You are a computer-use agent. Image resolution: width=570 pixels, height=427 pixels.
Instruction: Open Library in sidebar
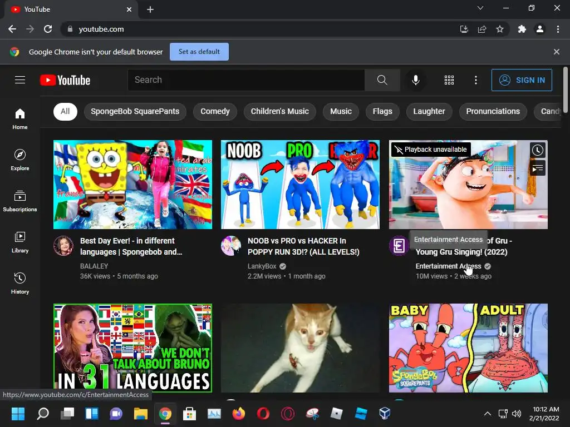pyautogui.click(x=20, y=242)
